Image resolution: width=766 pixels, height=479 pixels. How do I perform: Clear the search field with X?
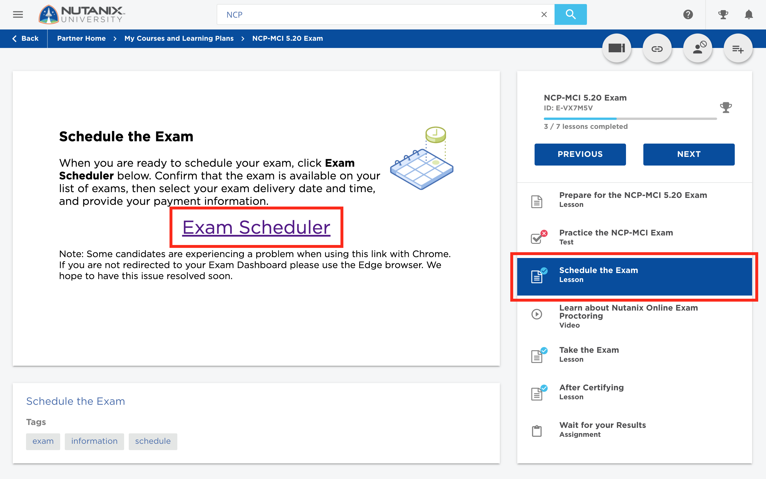544,14
